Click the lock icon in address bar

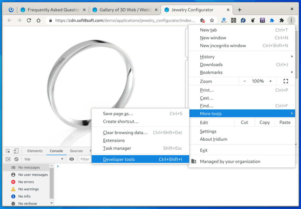click(51, 20)
